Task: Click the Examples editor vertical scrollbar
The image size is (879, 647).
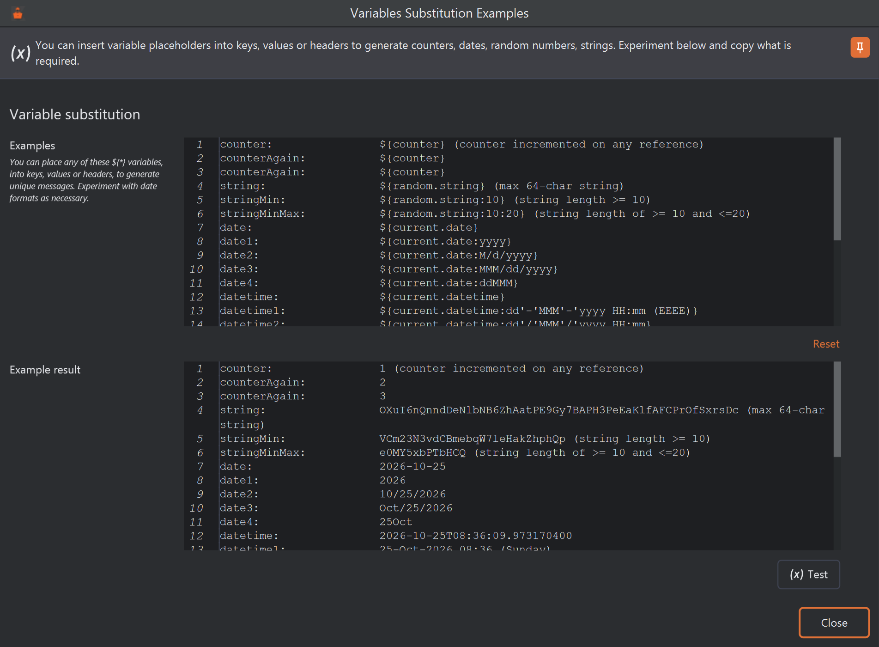Action: click(x=837, y=189)
